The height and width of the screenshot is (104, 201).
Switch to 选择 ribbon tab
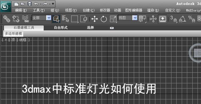(x=90, y=28)
